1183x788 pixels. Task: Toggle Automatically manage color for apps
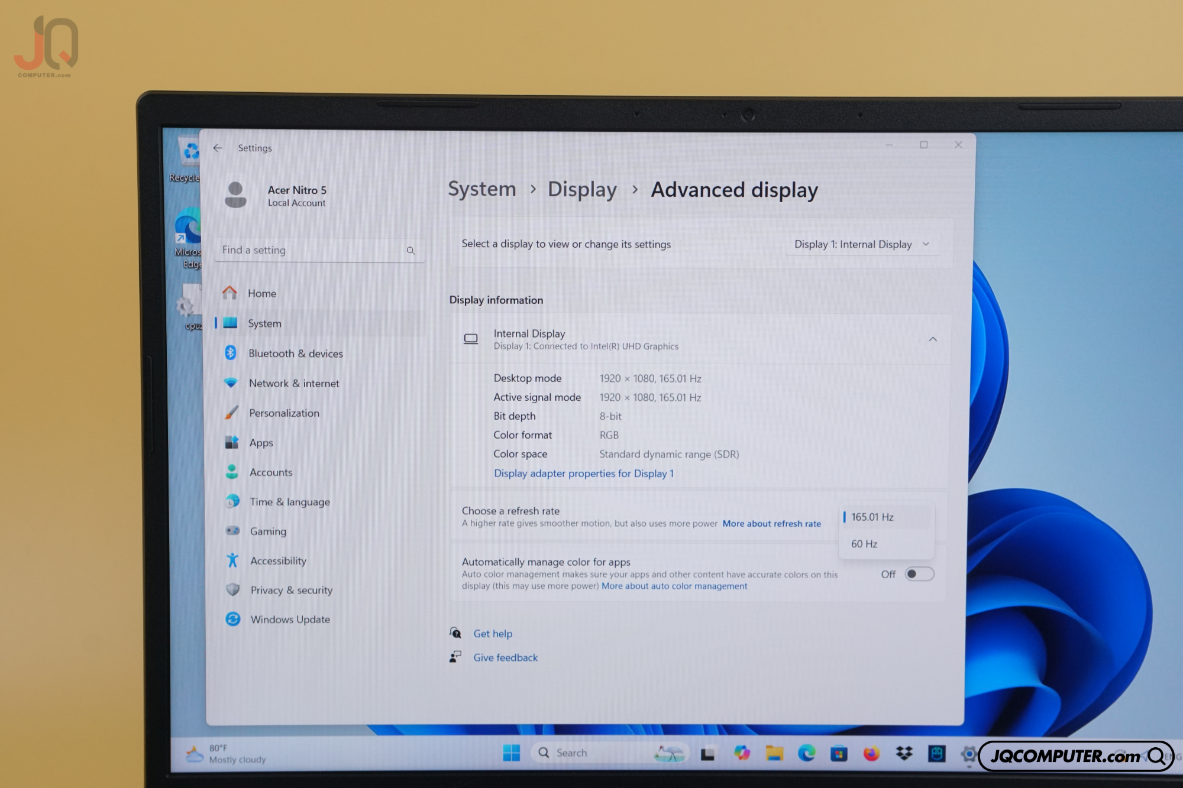tap(919, 574)
